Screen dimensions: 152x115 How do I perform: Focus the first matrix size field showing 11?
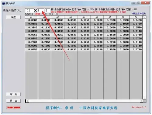point(29,10)
